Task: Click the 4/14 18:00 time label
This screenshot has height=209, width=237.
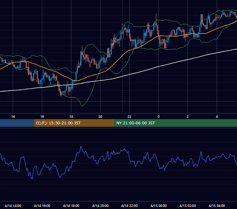Action: [71, 206]
